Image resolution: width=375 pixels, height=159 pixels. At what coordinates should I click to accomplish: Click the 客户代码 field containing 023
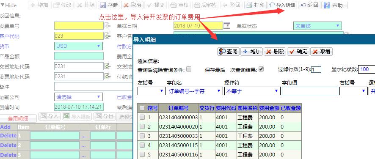click(79, 36)
